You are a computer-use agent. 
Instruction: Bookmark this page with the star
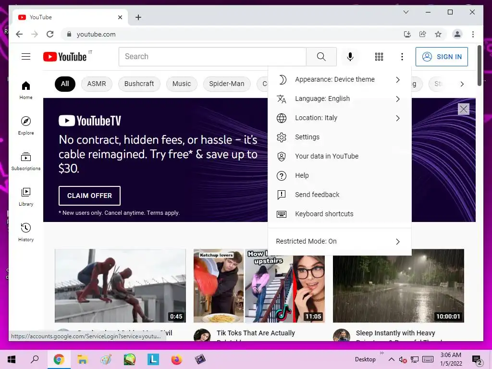click(438, 34)
